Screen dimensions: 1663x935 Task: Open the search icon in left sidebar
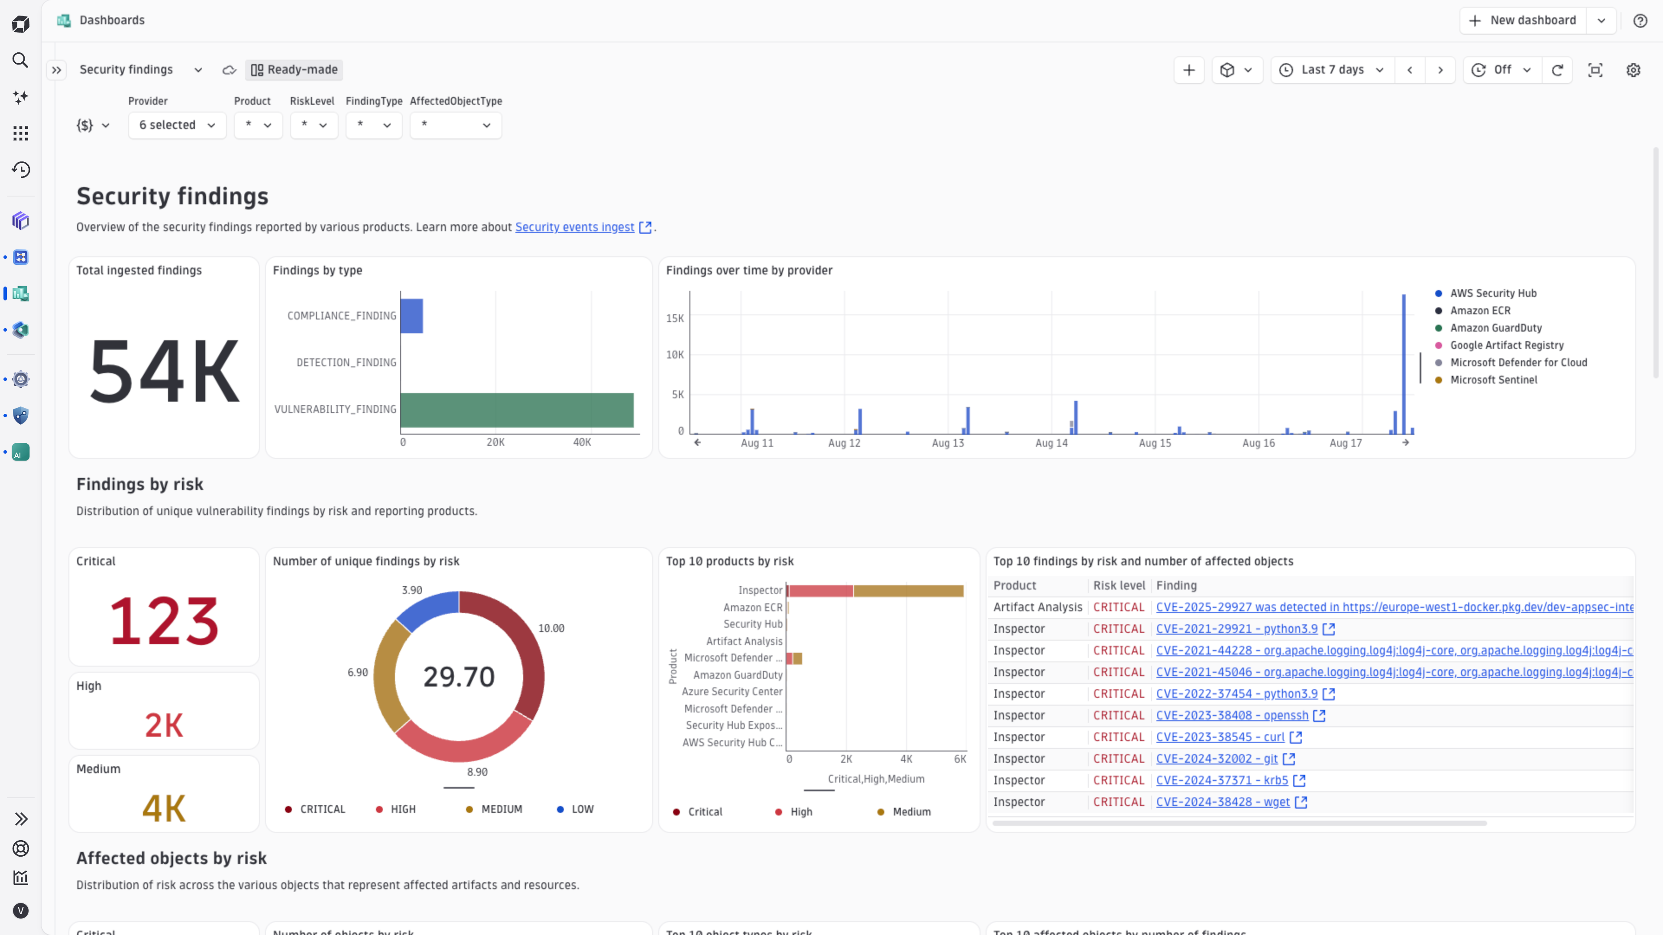(21, 61)
